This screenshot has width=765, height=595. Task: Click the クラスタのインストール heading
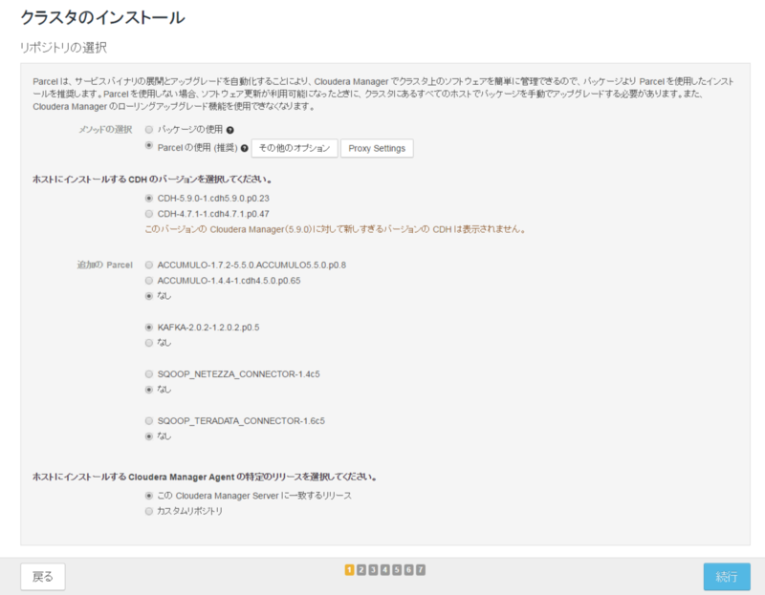(102, 17)
